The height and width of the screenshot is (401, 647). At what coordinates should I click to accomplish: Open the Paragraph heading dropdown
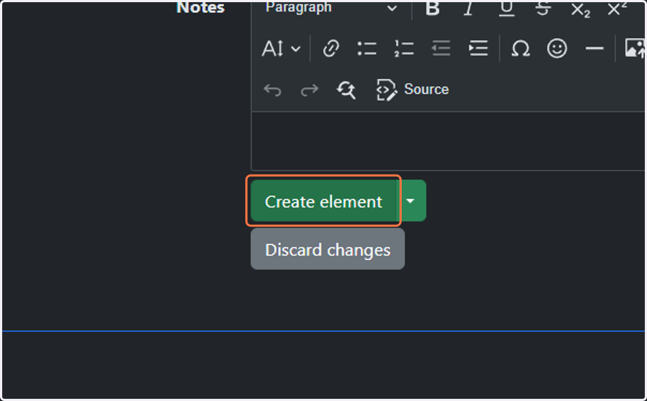point(332,8)
